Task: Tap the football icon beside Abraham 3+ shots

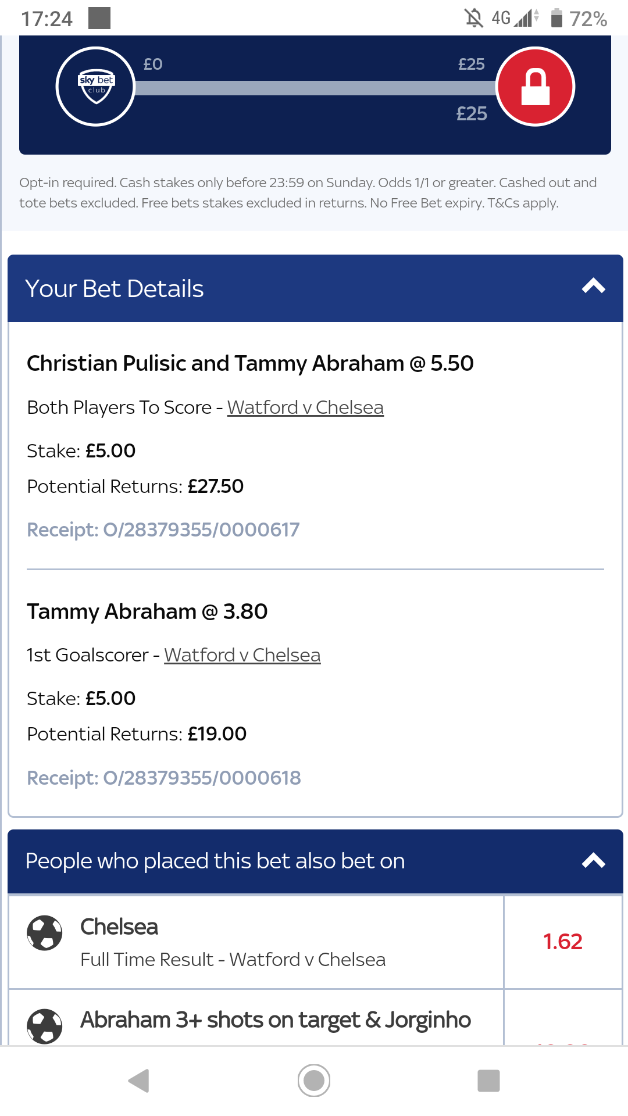Action: (x=45, y=1026)
